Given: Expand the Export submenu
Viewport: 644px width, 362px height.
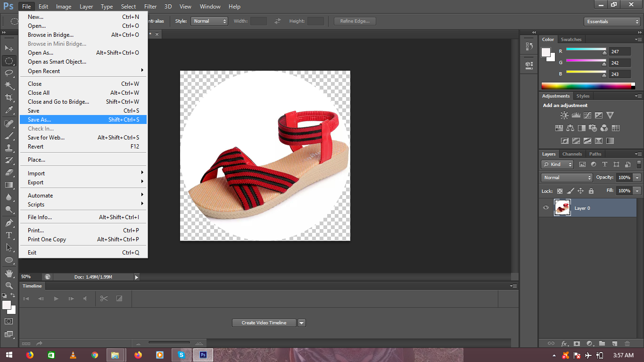Looking at the screenshot, I should coord(83,182).
